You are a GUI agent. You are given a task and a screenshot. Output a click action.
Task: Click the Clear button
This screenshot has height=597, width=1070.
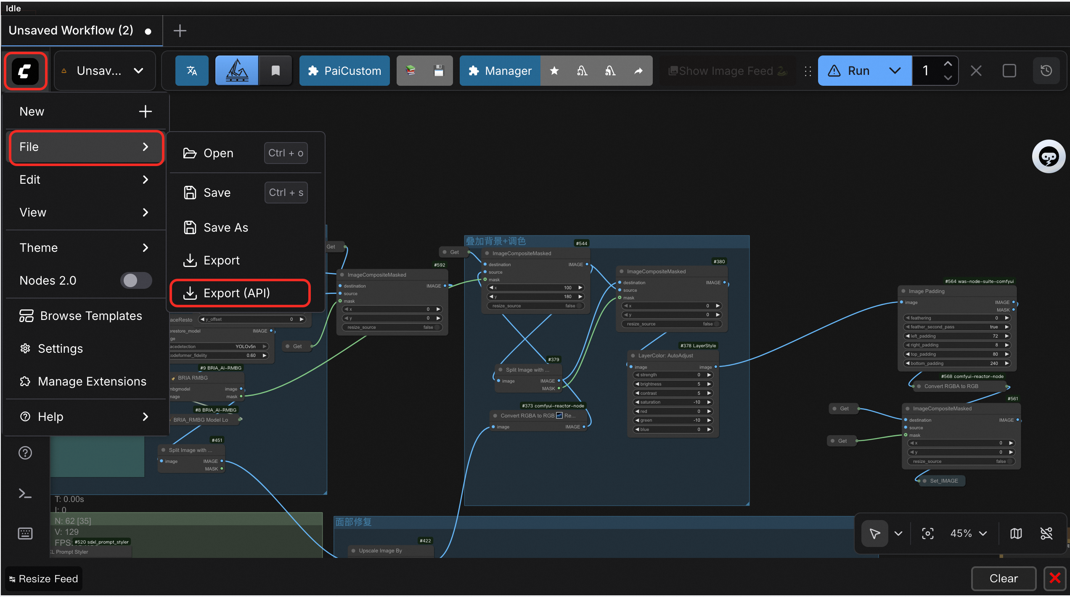coord(1003,579)
